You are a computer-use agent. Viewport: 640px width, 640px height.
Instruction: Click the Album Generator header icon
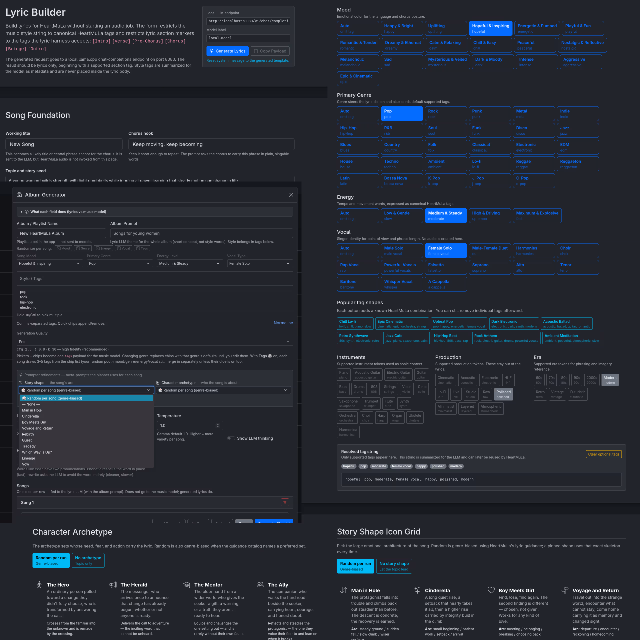(x=19, y=195)
